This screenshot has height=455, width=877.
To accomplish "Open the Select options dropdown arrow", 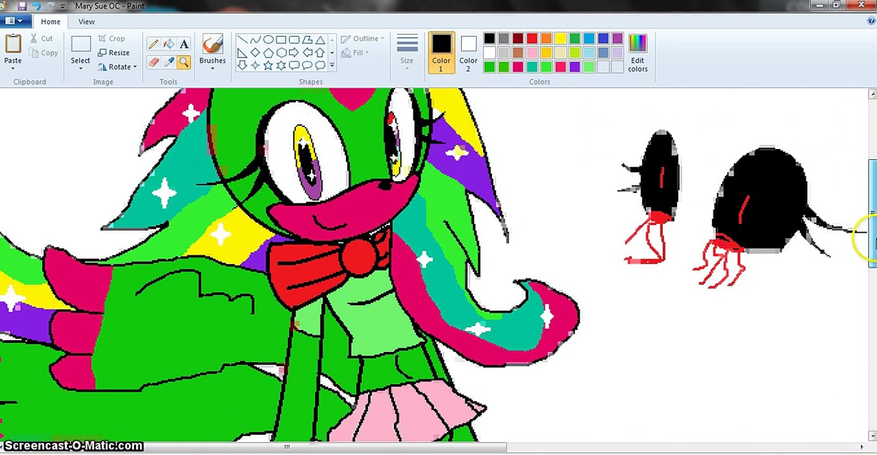I will [x=80, y=68].
